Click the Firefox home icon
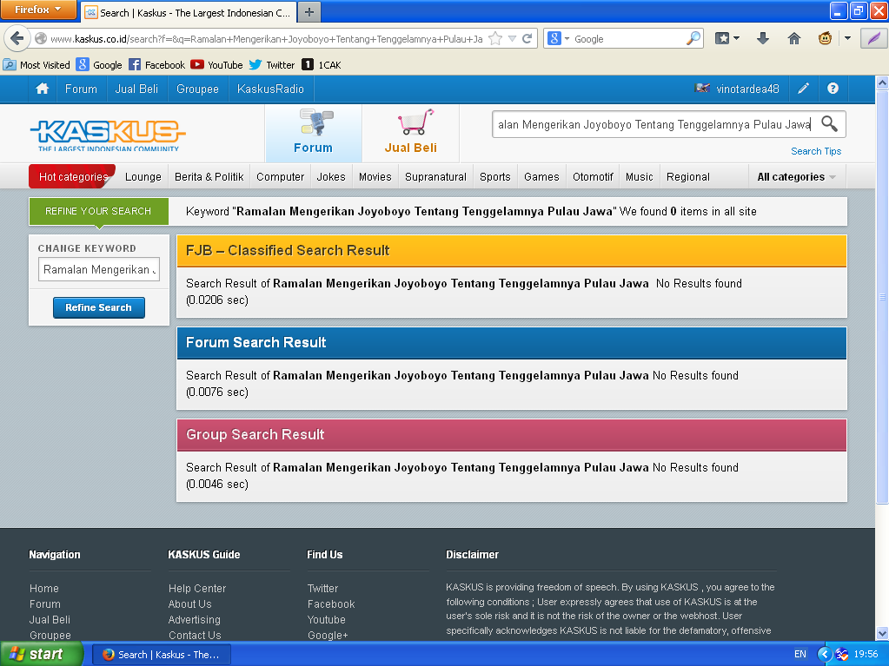The image size is (889, 666). [794, 38]
